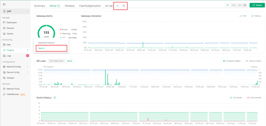
Task: Click the Gateway Alerts heading
Action: coord(45,16)
